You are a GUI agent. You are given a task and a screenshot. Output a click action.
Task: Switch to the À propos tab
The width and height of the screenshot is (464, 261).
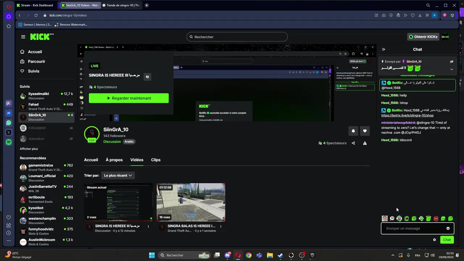pyautogui.click(x=114, y=160)
